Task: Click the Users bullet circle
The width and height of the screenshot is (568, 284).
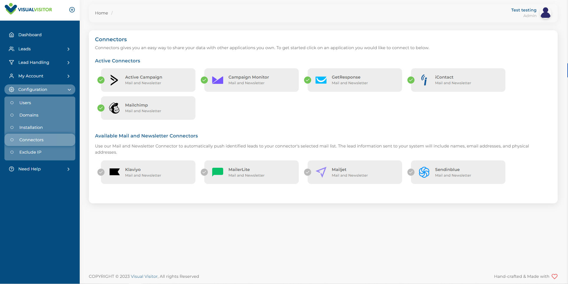Action: coord(12,103)
